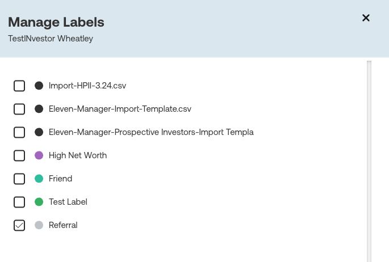
Task: Select the High Net Worth checkbox
Action: pos(19,155)
